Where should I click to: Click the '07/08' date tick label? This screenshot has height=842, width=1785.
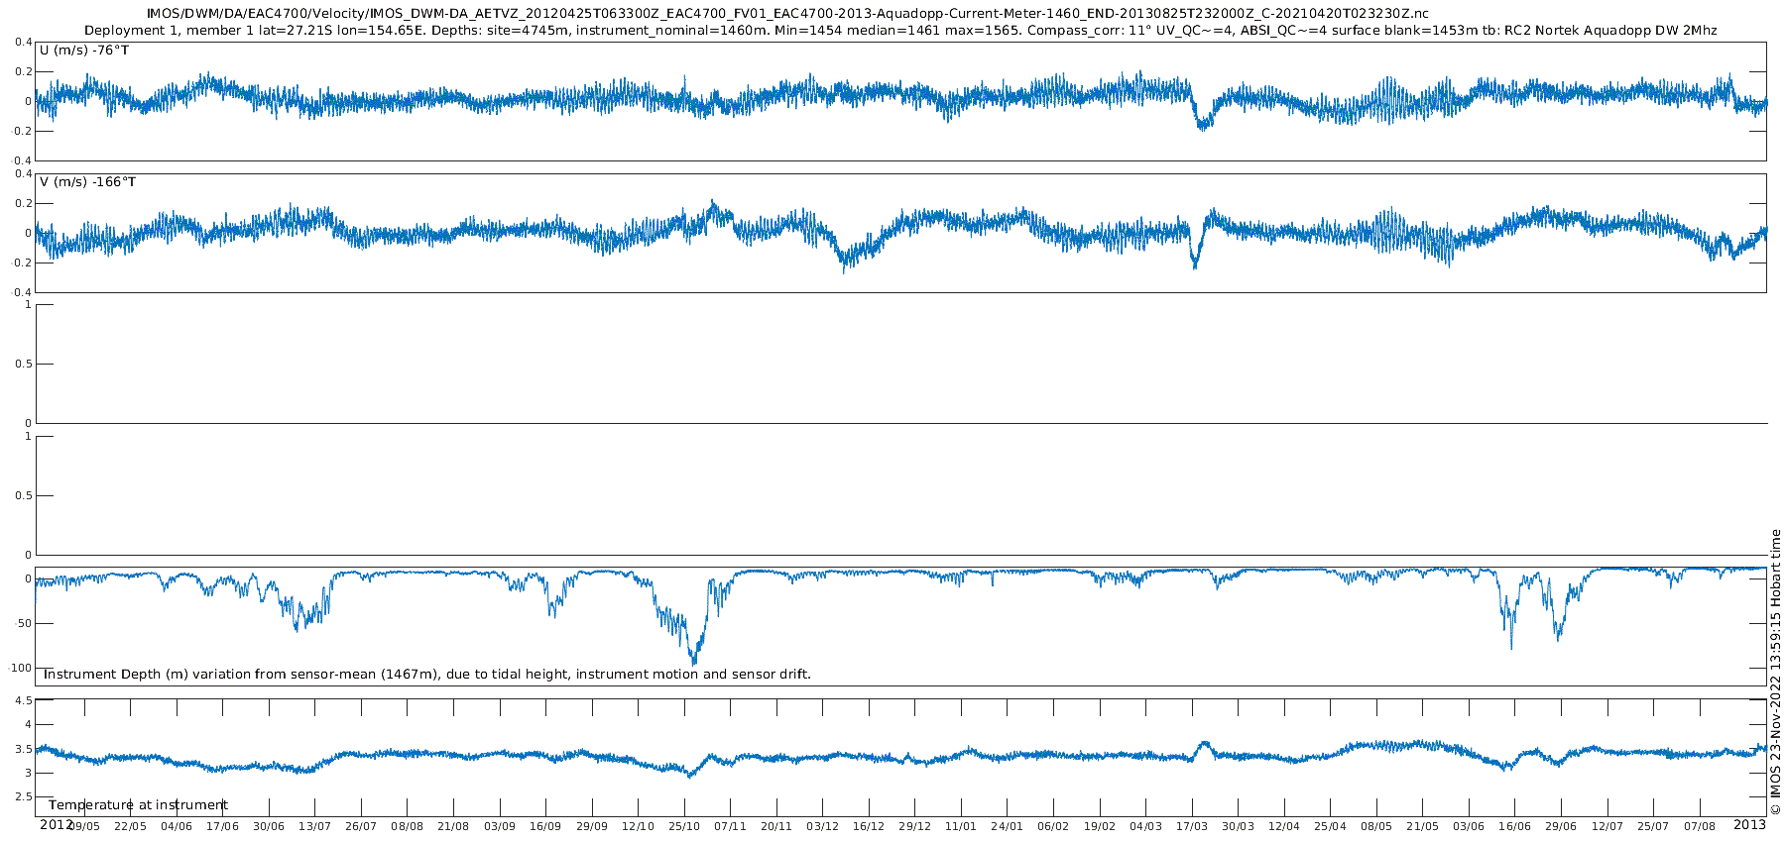pyautogui.click(x=1700, y=826)
